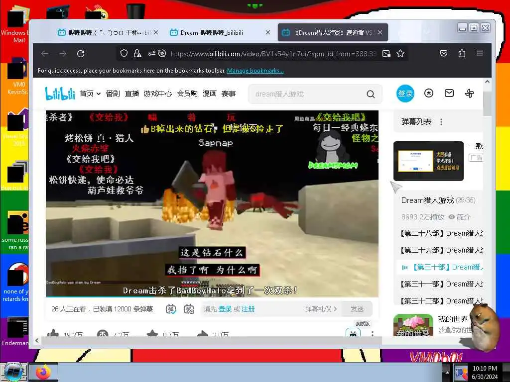Image resolution: width=510 pixels, height=382 pixels.
Task: Select the 第三十二部 Dream playlist entry
Action: pyautogui.click(x=441, y=301)
